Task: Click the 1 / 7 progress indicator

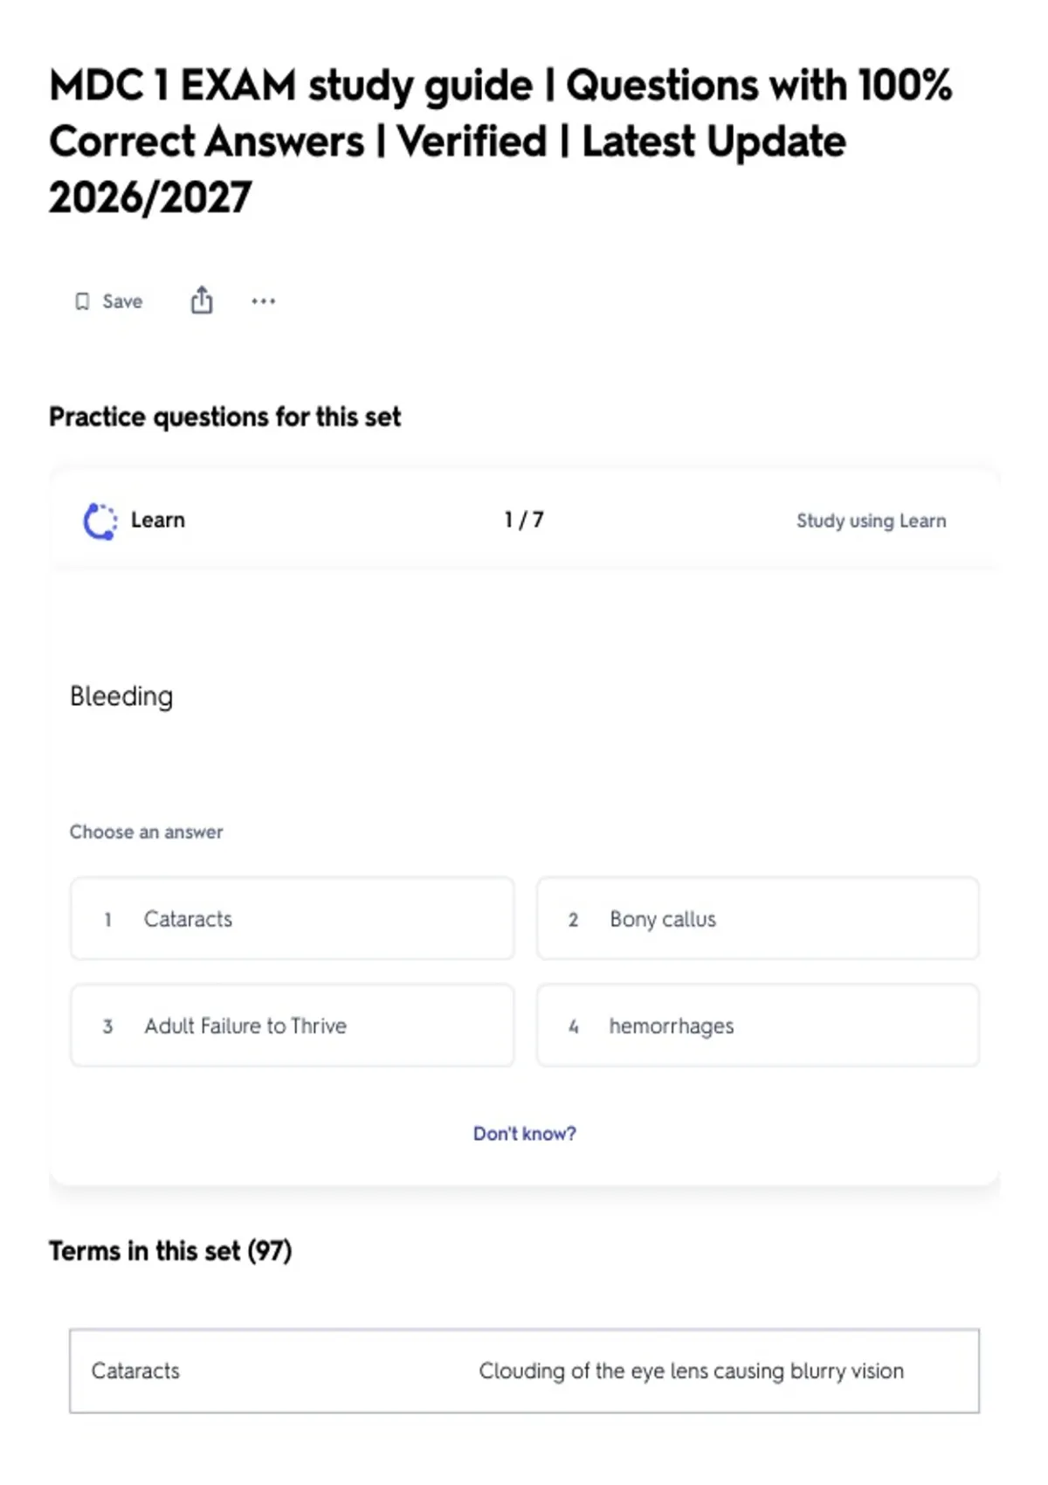Action: tap(524, 520)
